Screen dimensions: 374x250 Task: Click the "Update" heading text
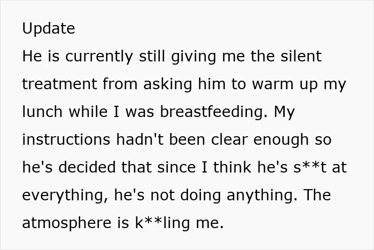coord(49,29)
